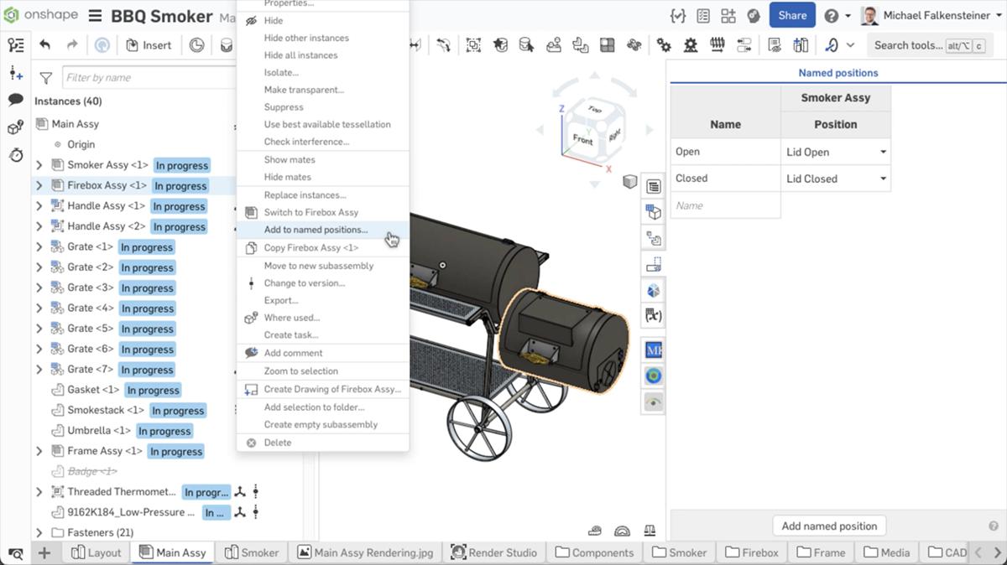The image size is (1007, 565).
Task: Select the Insert tool in the toolbar
Action: click(x=149, y=44)
